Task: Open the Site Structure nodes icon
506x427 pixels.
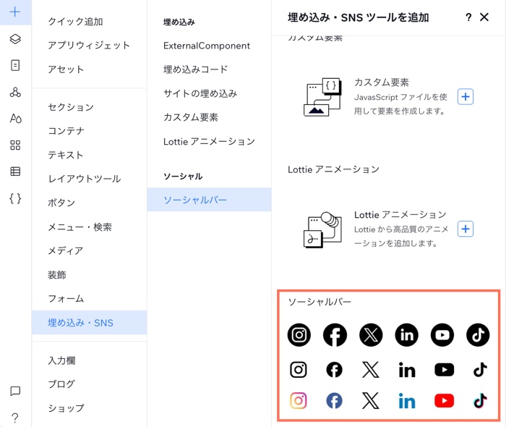Action: [15, 93]
